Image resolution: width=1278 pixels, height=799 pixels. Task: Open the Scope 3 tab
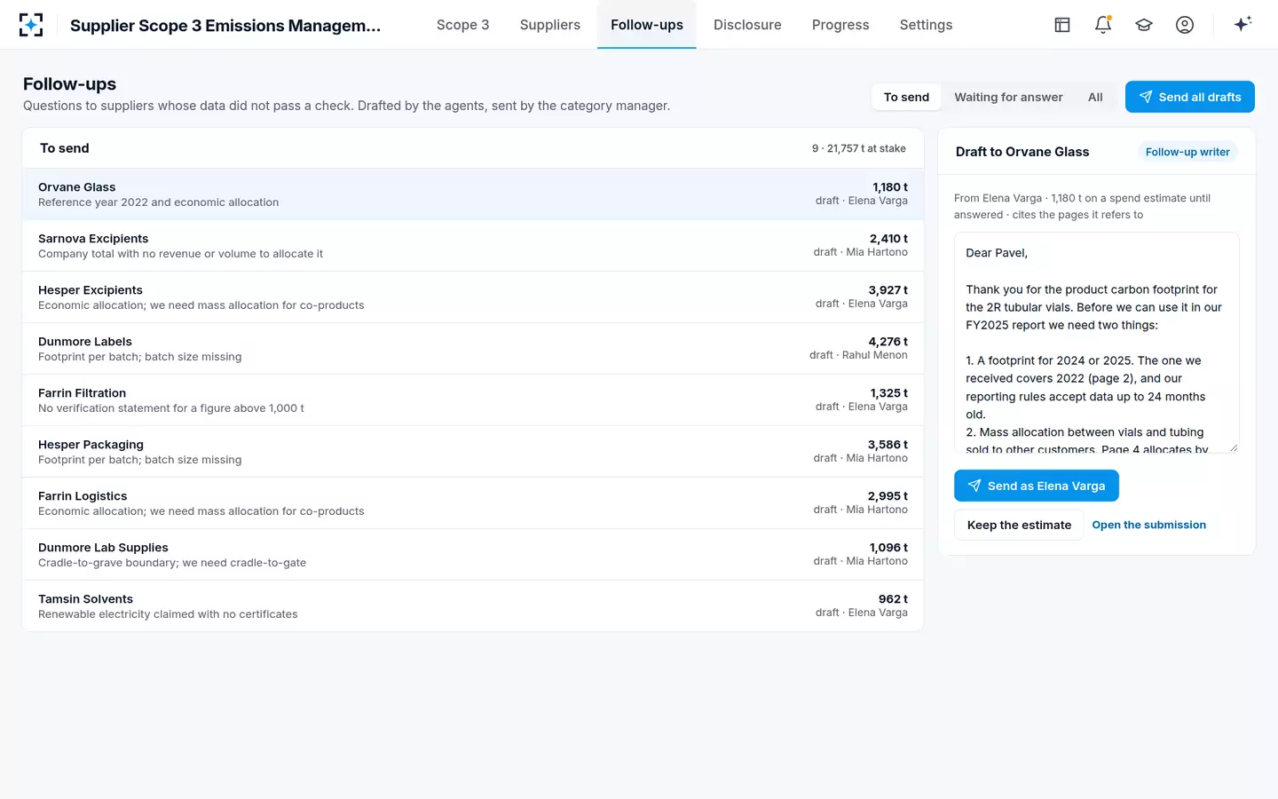click(462, 25)
